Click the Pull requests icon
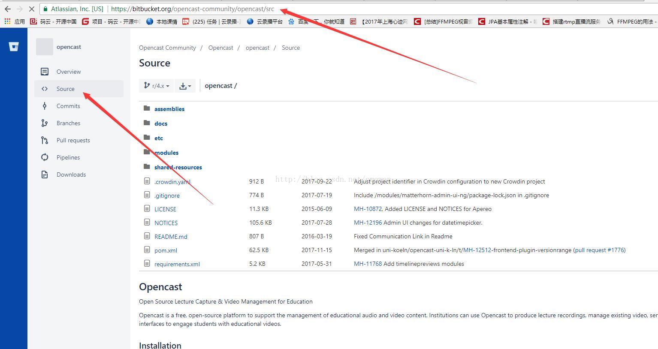This screenshot has height=349, width=658. pos(45,140)
